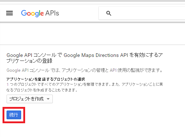Viewport: 185px width, 137px height.
Task: Click the プリケーションの登録 heading line
Action: point(29,61)
